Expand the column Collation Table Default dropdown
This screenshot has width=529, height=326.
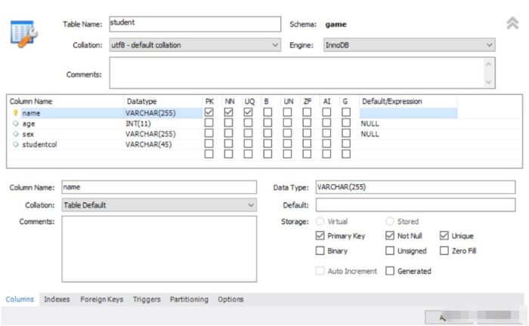click(x=159, y=205)
